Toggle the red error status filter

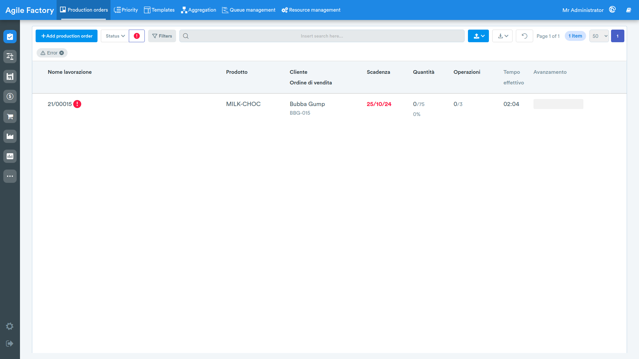coord(137,36)
